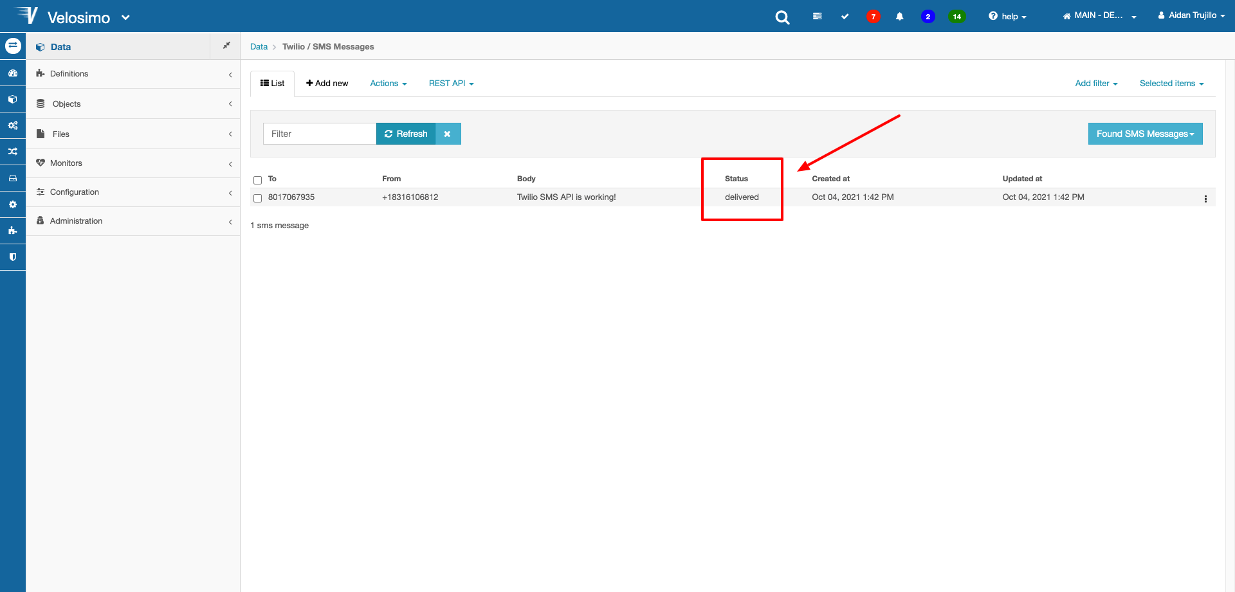Open the Selected items dropdown
Viewport: 1235px width, 592px height.
pyautogui.click(x=1171, y=84)
